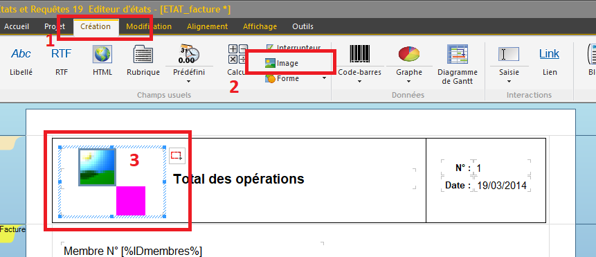Click the top-right handle of the image control
The height and width of the screenshot is (257, 596).
[165, 147]
